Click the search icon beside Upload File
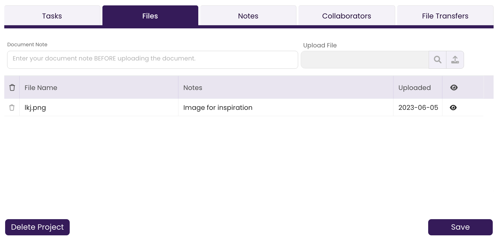499x243 pixels. (x=438, y=60)
